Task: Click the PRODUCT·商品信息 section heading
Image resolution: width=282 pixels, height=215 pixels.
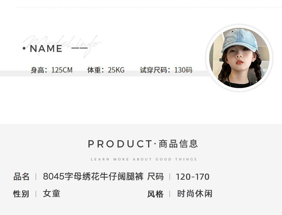Action: pos(143,144)
